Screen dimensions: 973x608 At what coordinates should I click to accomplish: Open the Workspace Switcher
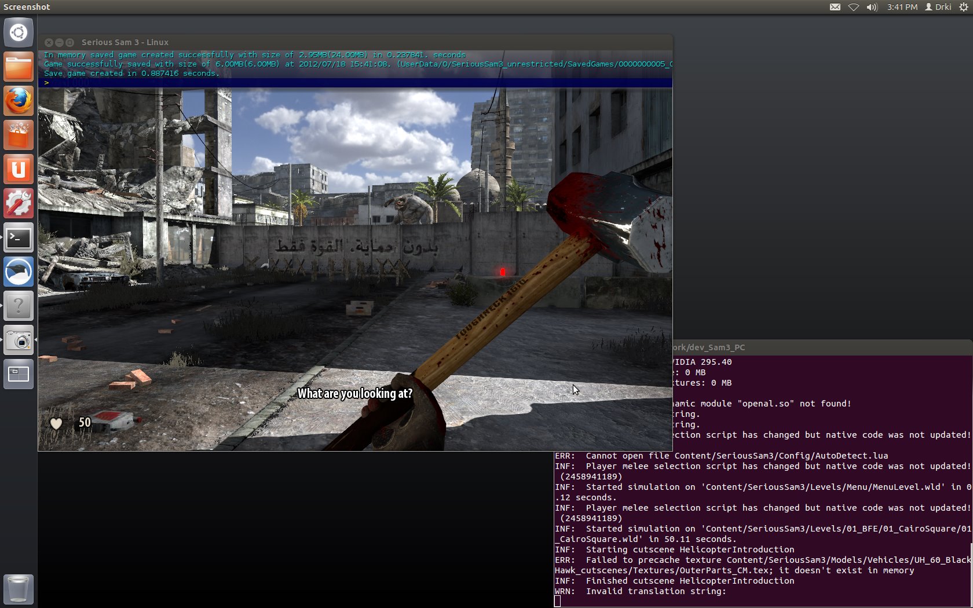coord(19,375)
